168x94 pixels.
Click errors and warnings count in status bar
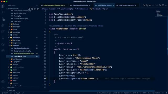coord(17,93)
